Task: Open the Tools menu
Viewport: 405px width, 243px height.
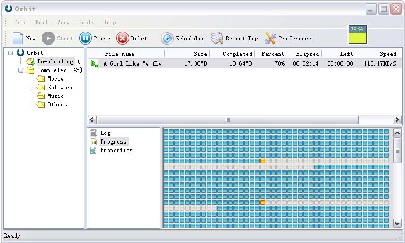Action: click(x=86, y=23)
